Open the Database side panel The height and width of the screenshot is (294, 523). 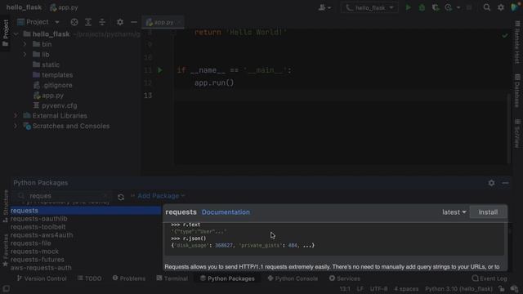[517, 91]
